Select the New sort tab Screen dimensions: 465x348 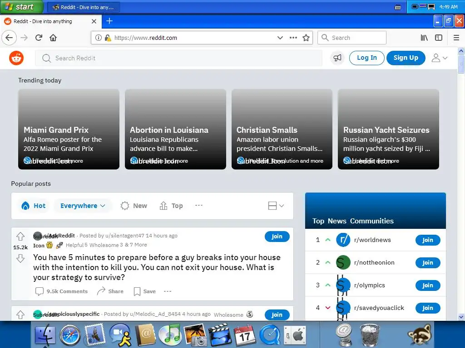pyautogui.click(x=134, y=206)
